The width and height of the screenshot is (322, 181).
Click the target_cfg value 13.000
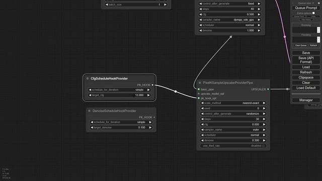139,95
